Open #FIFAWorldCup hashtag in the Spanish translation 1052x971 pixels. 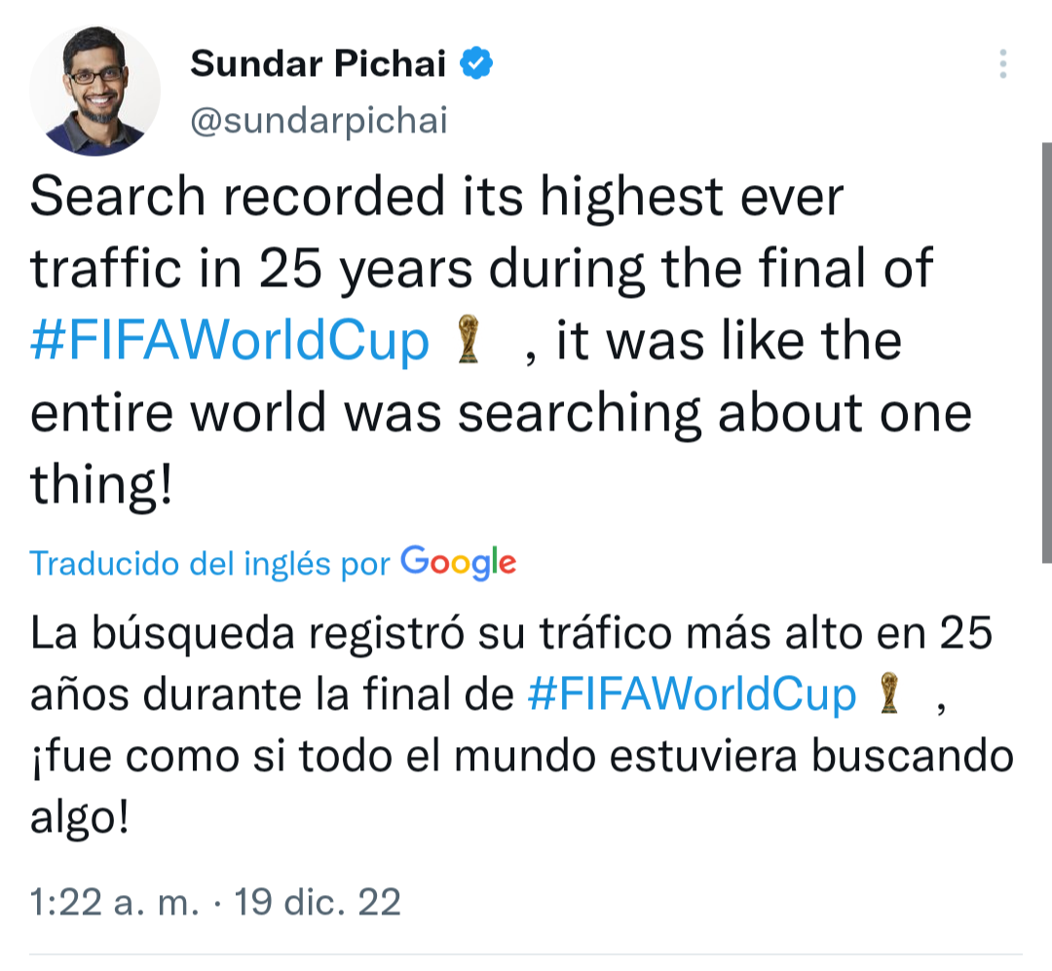point(692,694)
